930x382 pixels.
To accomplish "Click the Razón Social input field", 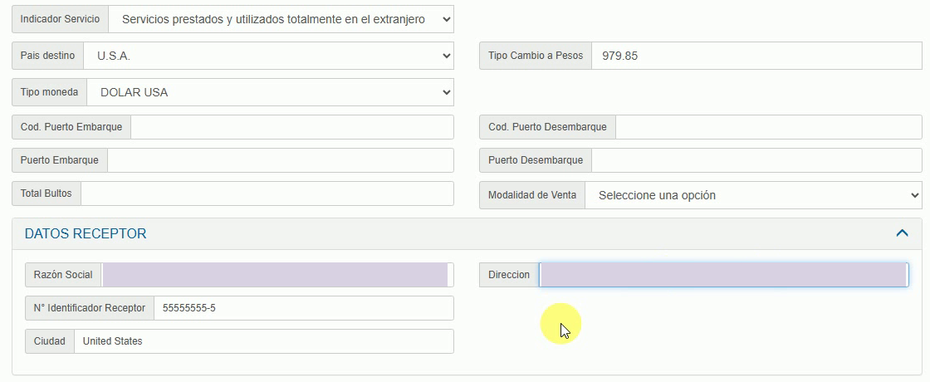I will point(277,275).
